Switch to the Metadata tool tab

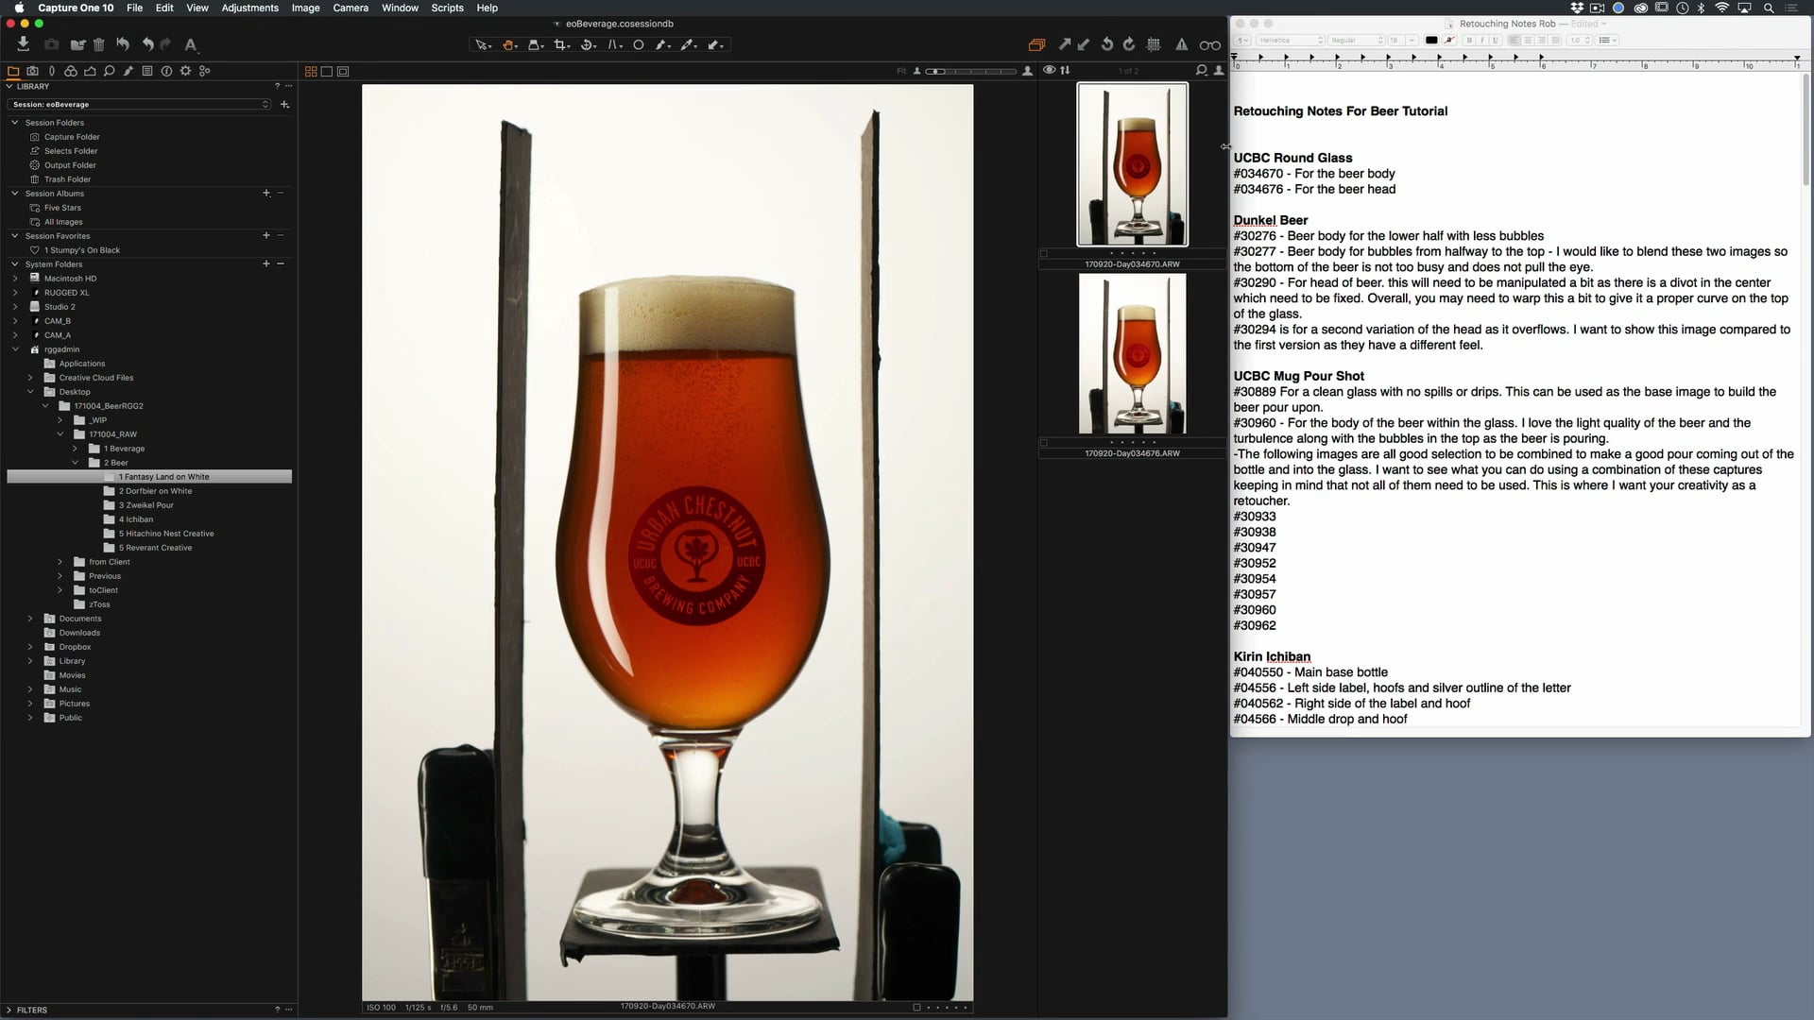pyautogui.click(x=147, y=71)
